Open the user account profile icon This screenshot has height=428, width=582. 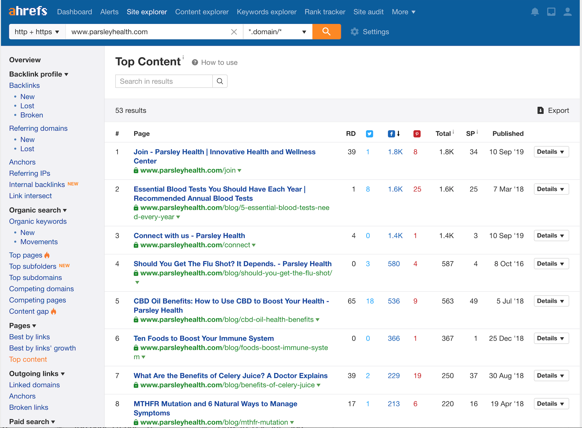568,12
